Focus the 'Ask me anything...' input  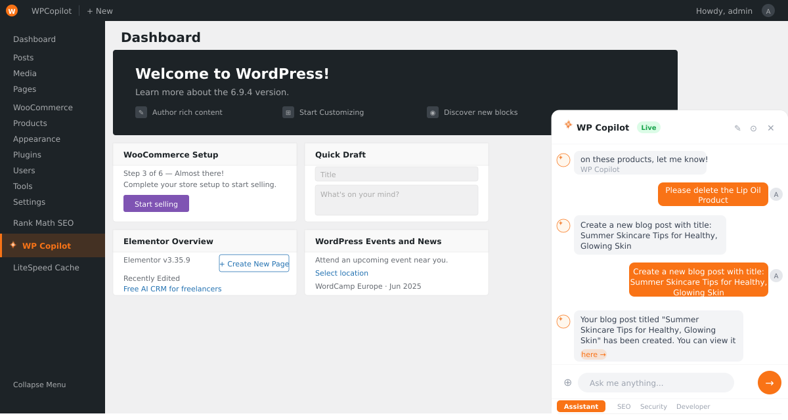[656, 383]
